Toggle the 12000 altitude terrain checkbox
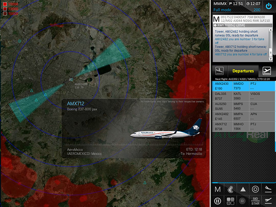The height and width of the screenshot is (207, 276). [x=5, y=9]
